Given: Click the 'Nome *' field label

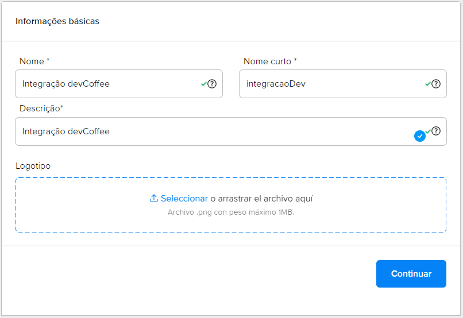Looking at the screenshot, I should coord(34,61).
